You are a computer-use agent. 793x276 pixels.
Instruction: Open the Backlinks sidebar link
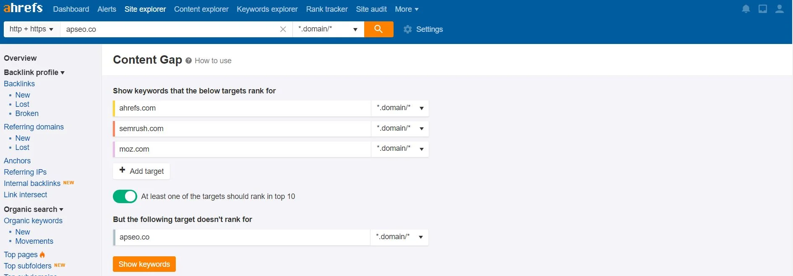tap(19, 84)
